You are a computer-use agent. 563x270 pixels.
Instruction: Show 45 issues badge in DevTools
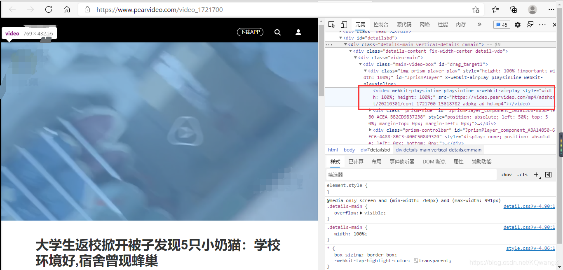(502, 25)
